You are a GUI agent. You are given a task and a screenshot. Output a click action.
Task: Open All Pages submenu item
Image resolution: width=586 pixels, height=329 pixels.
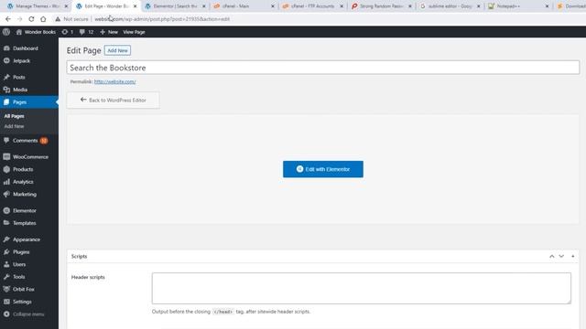pos(15,116)
